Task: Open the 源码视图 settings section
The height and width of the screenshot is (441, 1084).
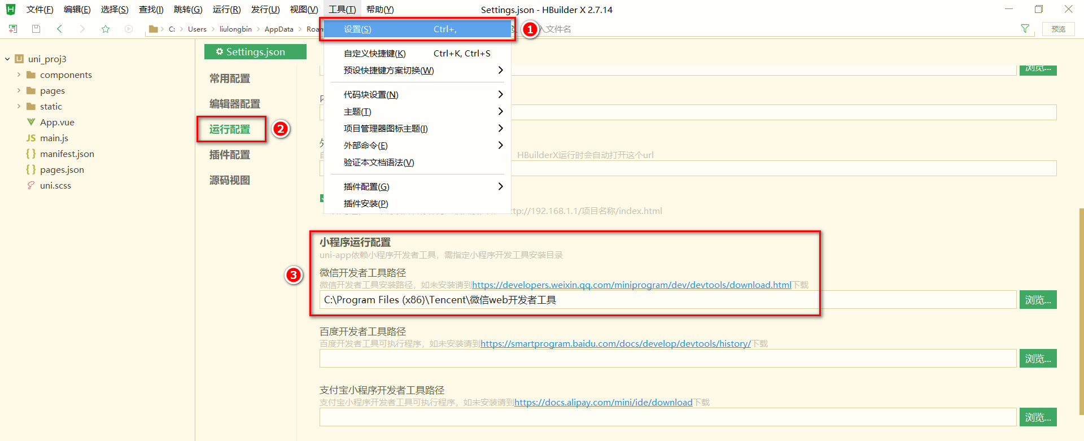Action: click(x=230, y=180)
